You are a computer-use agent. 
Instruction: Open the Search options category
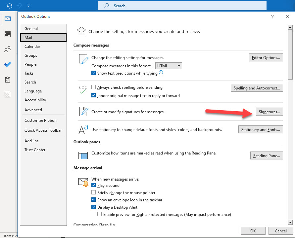coord(43,82)
